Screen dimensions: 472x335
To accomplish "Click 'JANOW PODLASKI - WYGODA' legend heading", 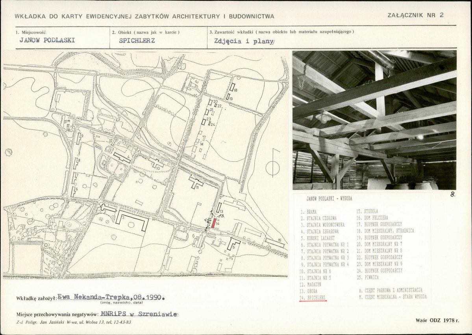I will tap(329, 199).
